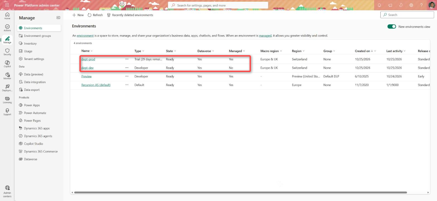This screenshot has height=201, width=437.
Task: Open Deployment in the left rail
Action: point(7,88)
